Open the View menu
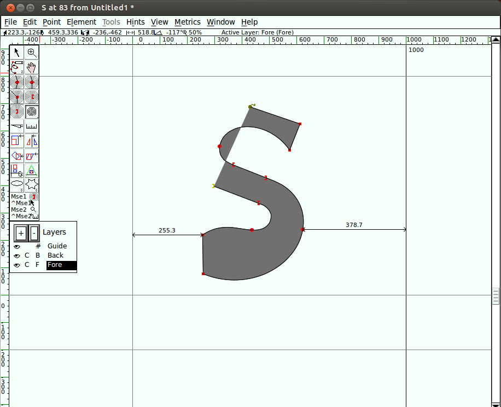 coord(160,22)
